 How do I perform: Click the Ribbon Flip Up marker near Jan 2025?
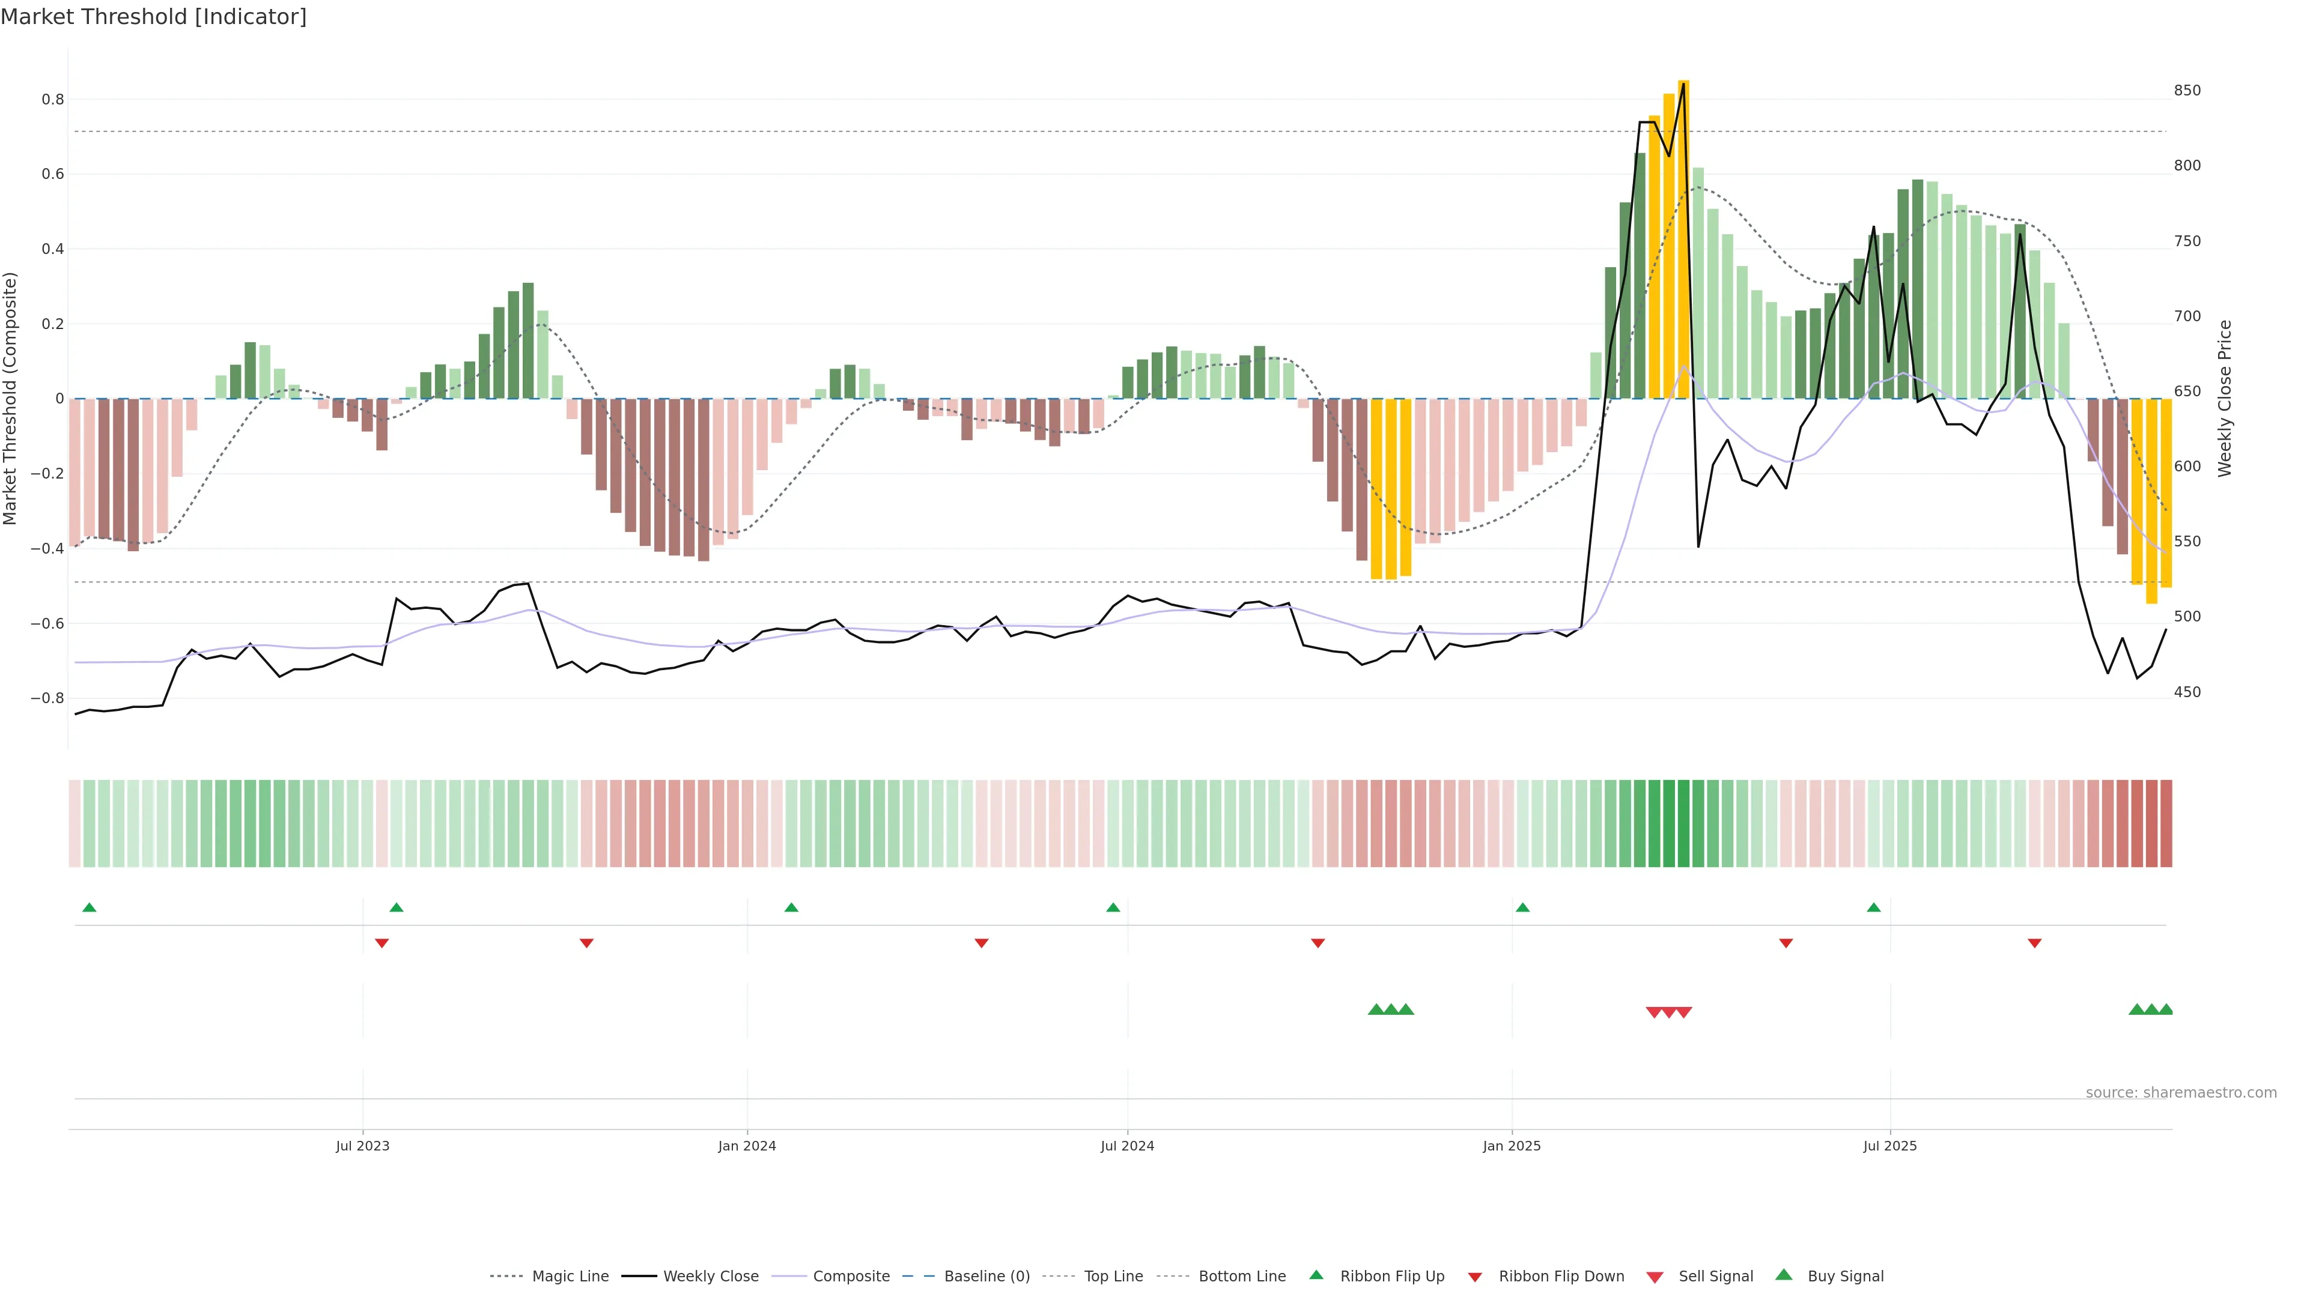click(x=1522, y=908)
